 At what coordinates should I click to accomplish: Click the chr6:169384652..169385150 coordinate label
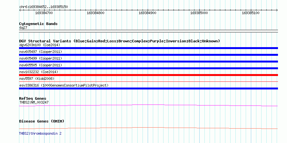(44, 7)
